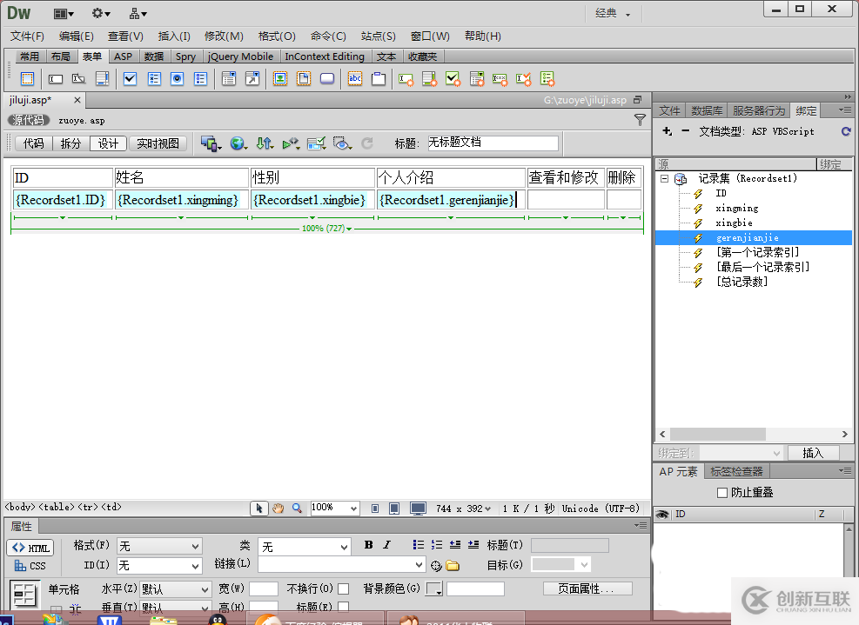Open the 站点(S) menu
Image resolution: width=859 pixels, height=625 pixels.
pyautogui.click(x=378, y=37)
